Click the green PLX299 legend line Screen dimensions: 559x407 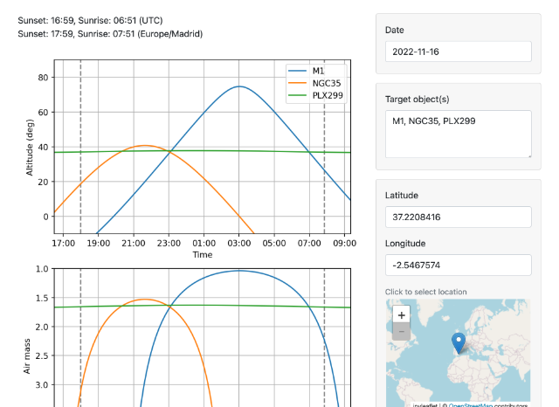tap(298, 95)
